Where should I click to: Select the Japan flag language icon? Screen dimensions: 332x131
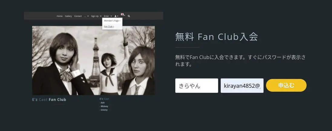pyautogui.click(x=123, y=15)
